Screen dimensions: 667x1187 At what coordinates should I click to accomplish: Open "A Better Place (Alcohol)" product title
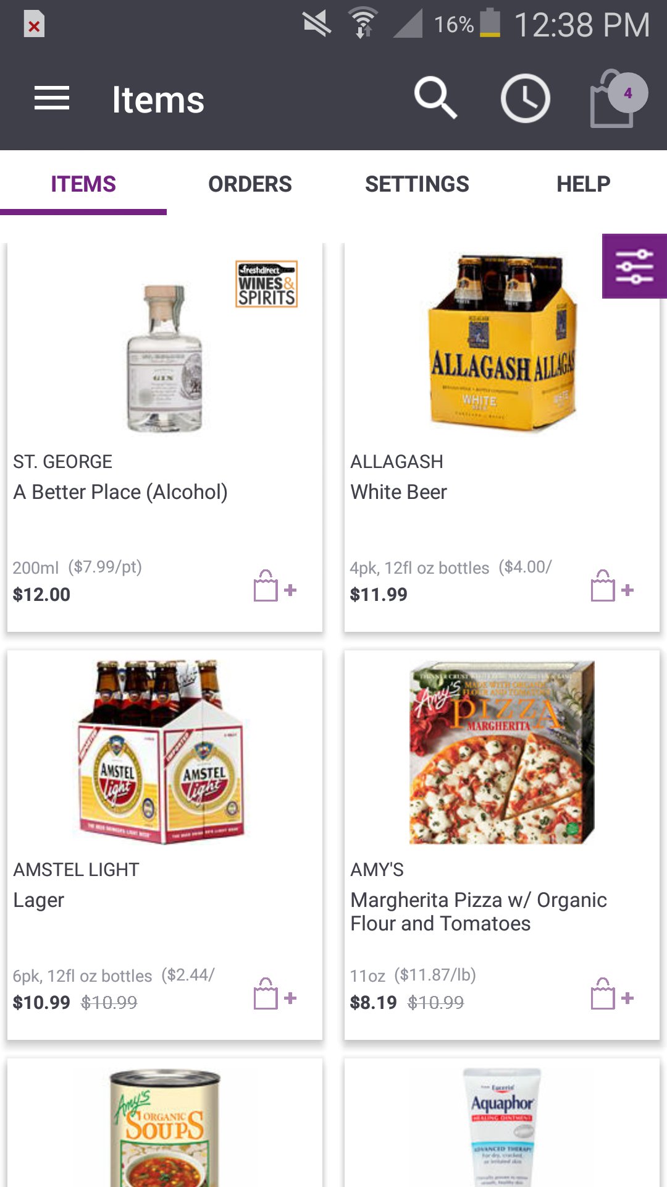coord(120,492)
